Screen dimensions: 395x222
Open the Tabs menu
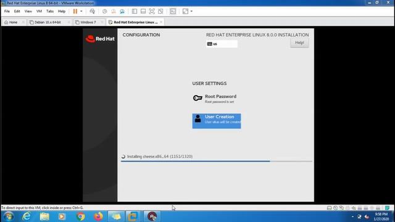(50, 11)
